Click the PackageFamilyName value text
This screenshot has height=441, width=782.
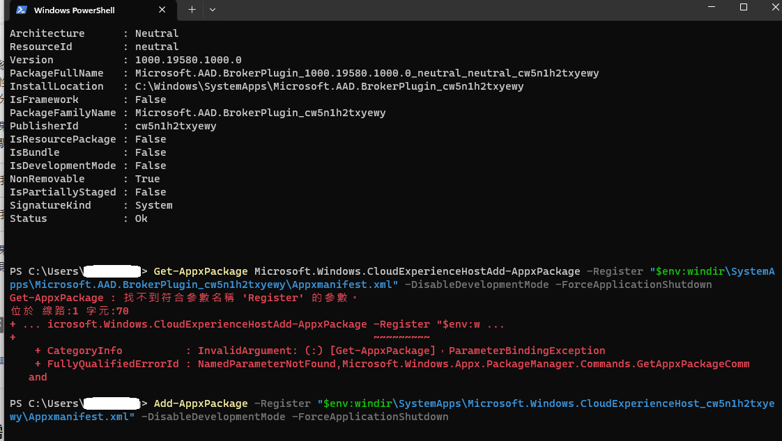click(x=261, y=113)
